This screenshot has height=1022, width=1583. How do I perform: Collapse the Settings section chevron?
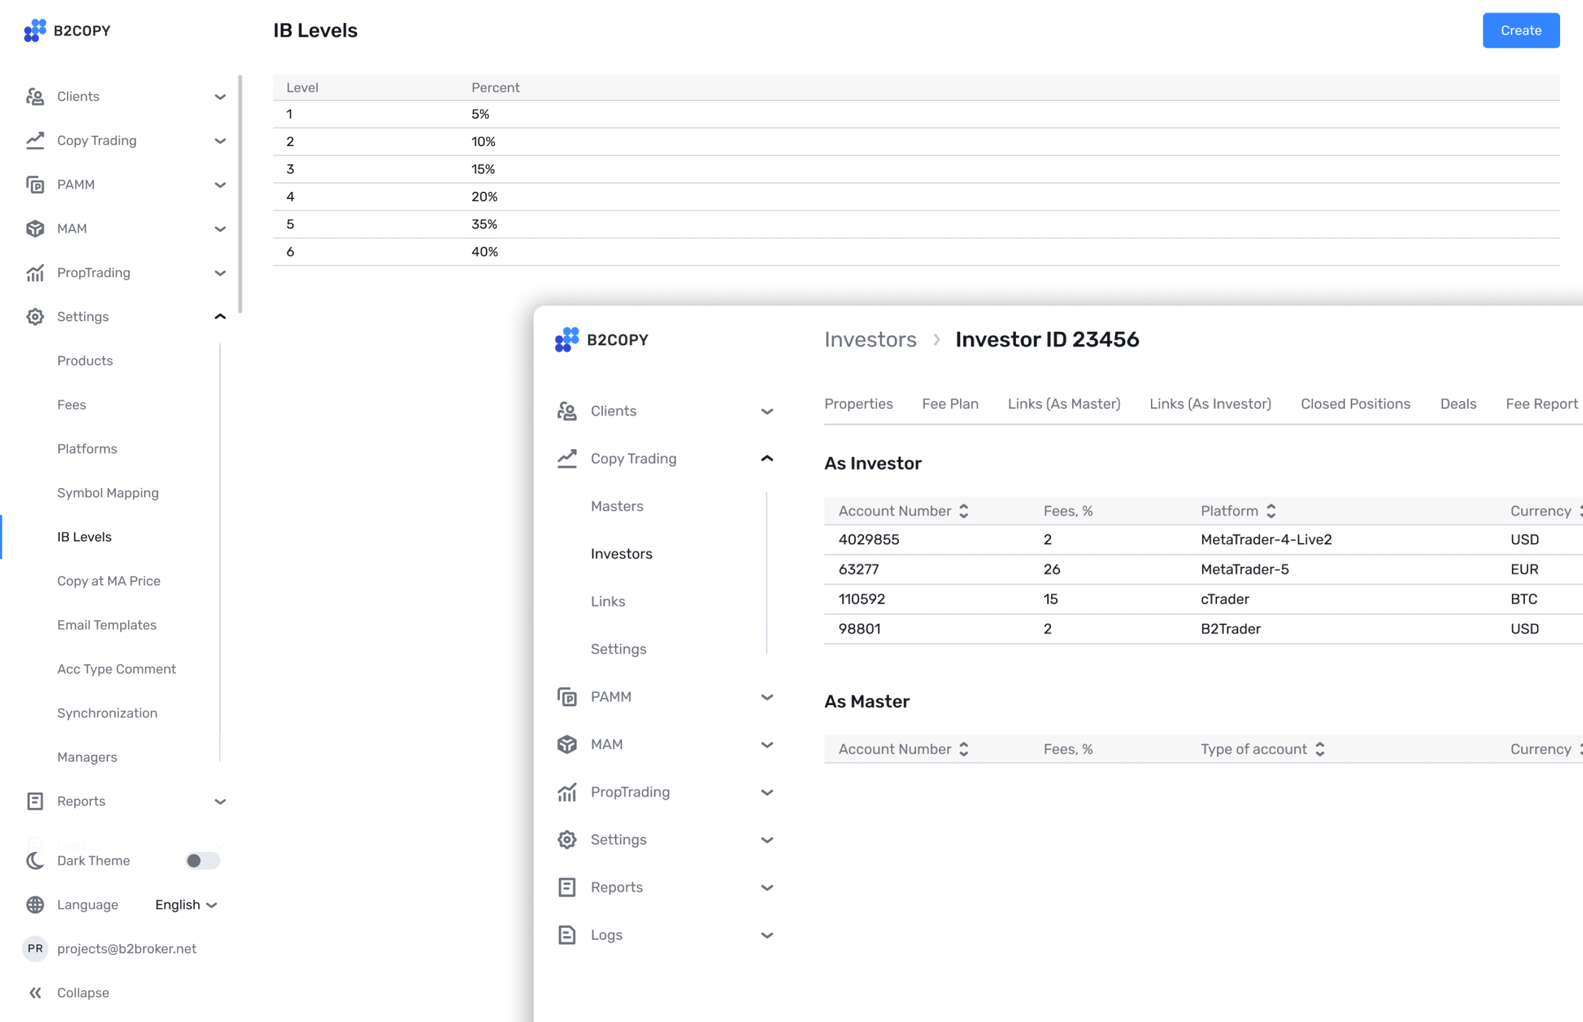pos(220,316)
